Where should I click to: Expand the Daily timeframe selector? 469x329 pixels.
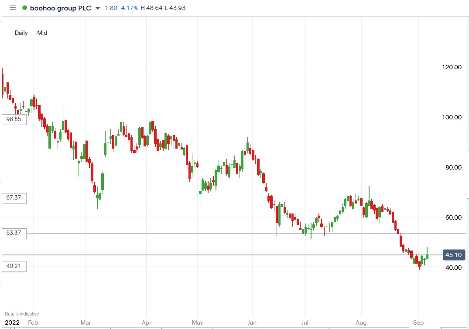(21, 33)
